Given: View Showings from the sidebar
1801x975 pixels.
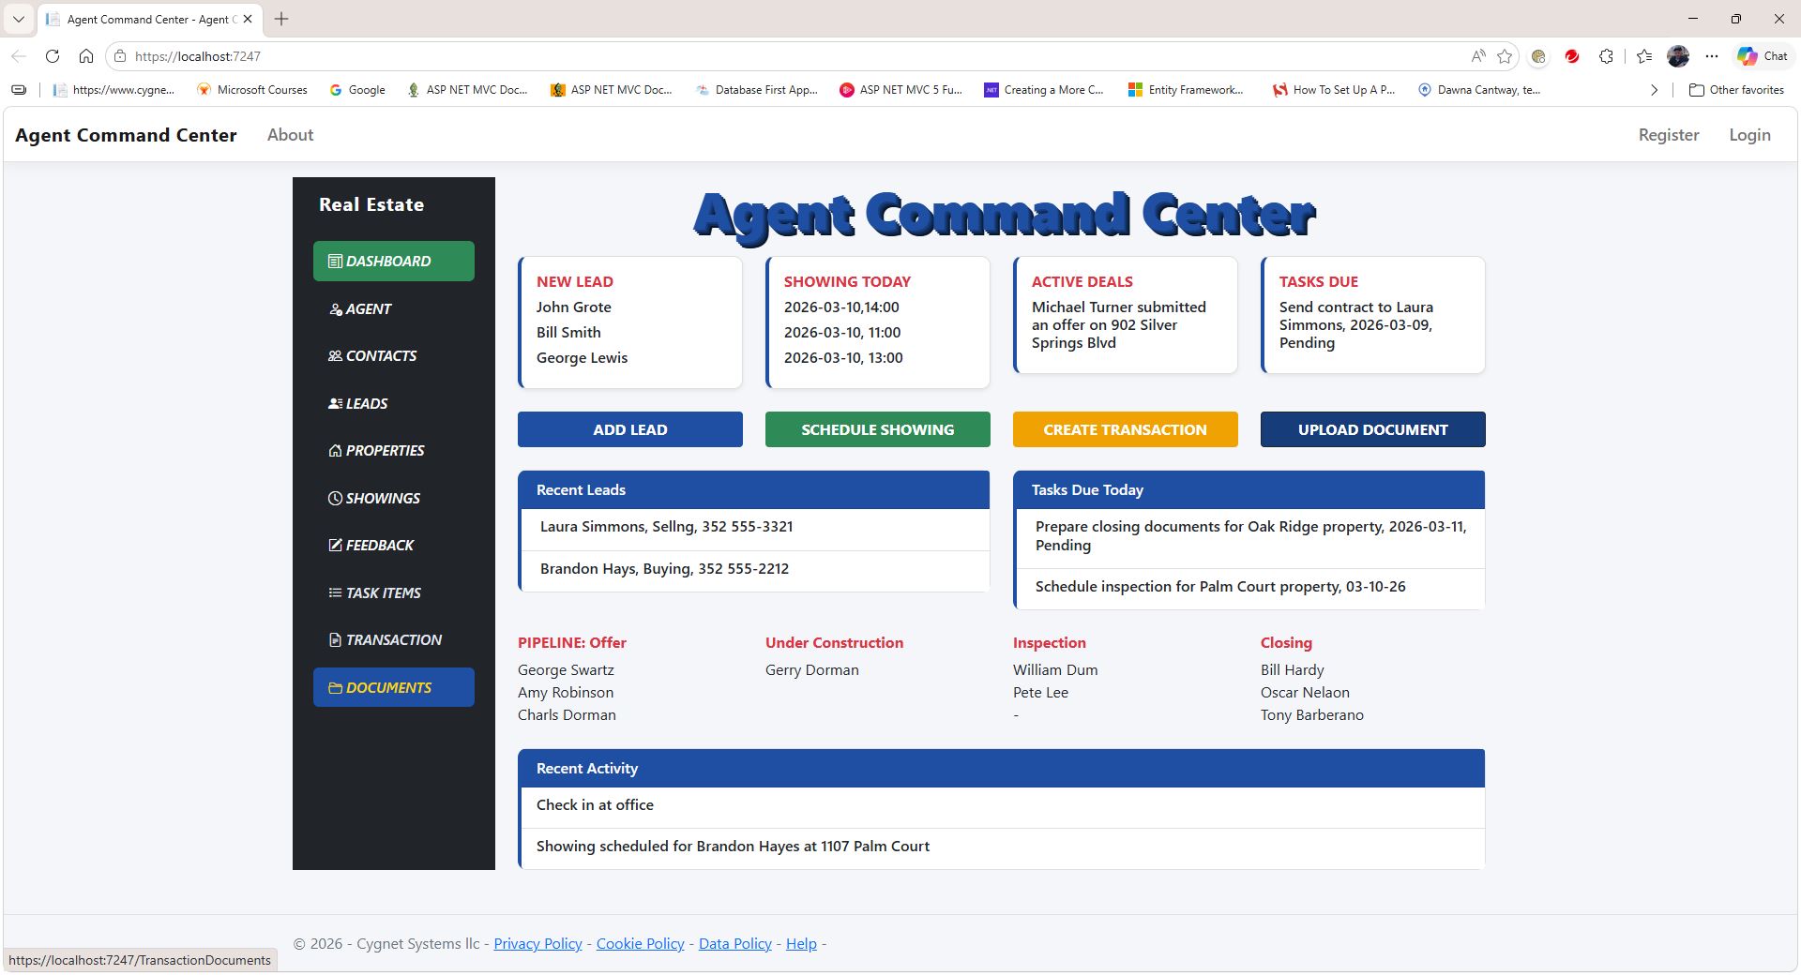Looking at the screenshot, I should click(x=382, y=498).
